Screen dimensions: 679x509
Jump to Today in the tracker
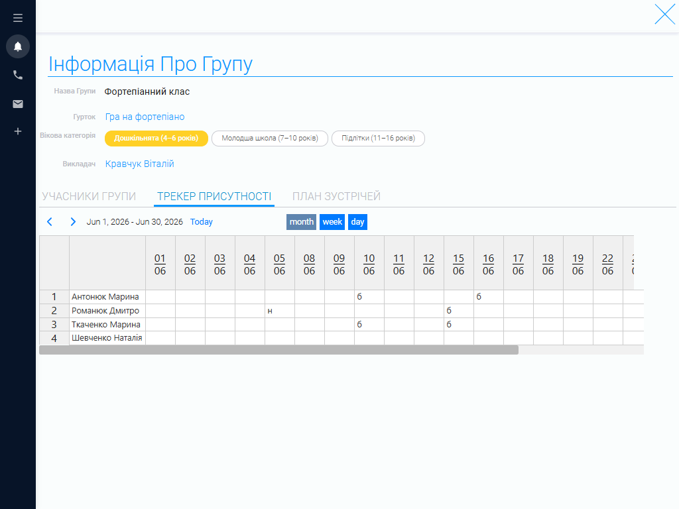(202, 222)
